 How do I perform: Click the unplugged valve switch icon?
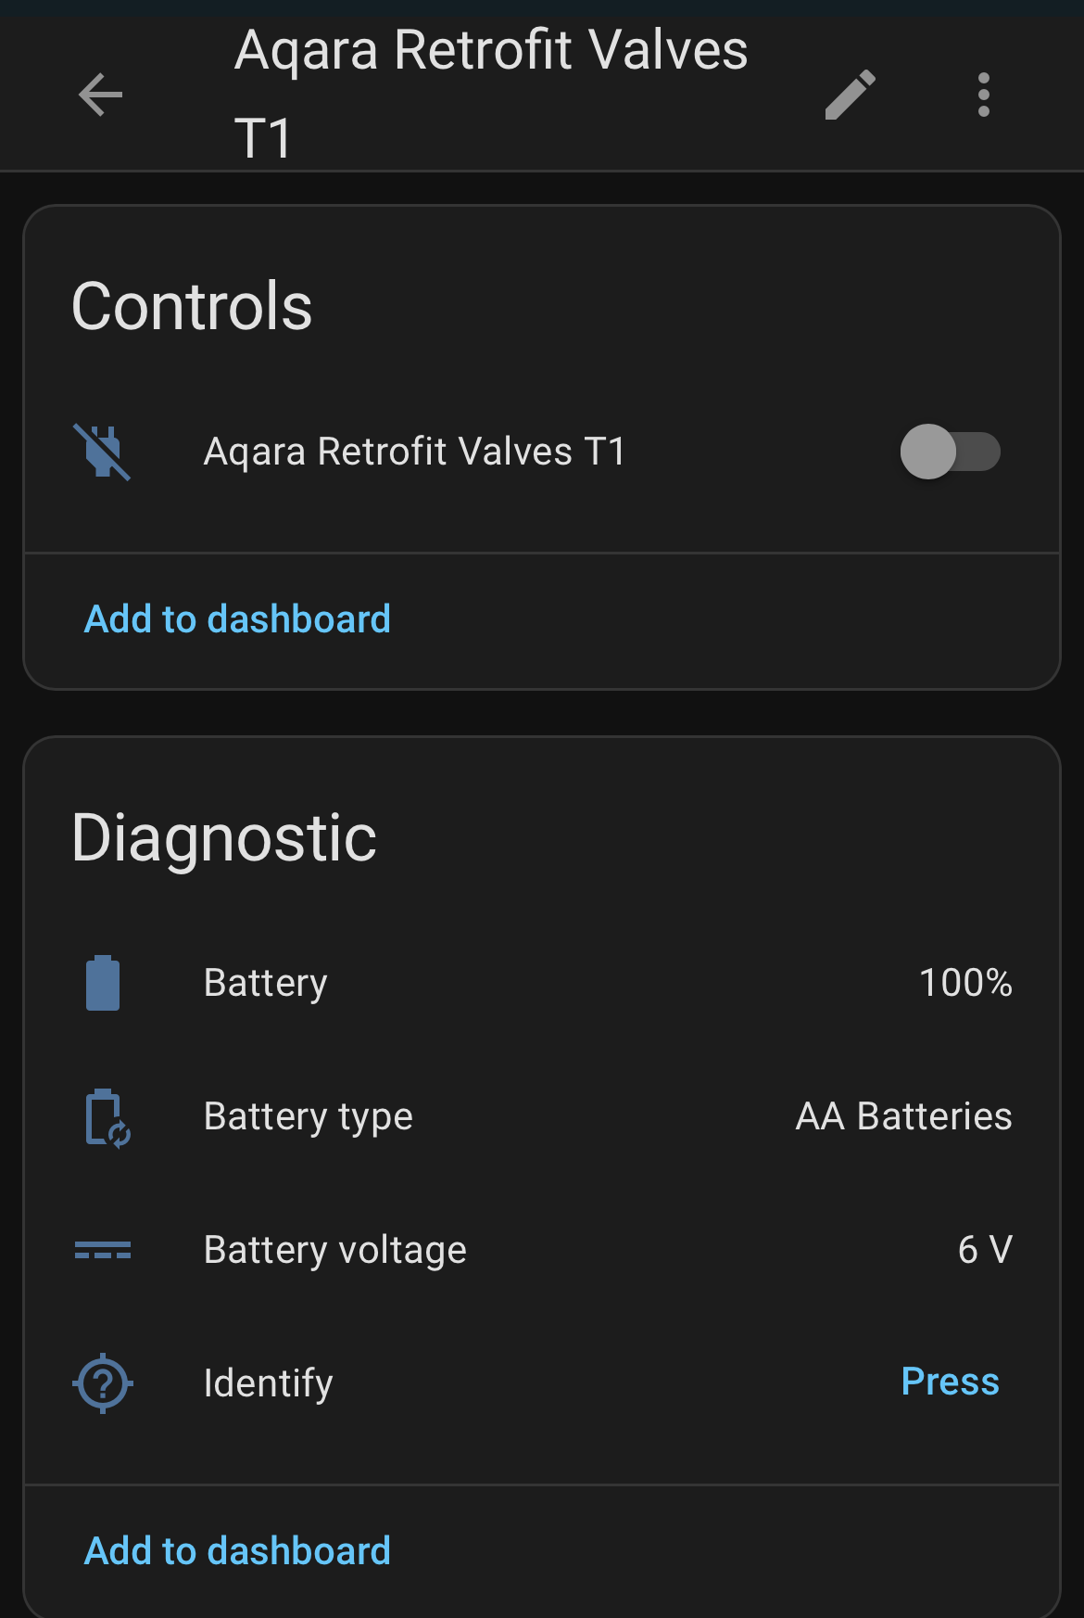coord(103,452)
